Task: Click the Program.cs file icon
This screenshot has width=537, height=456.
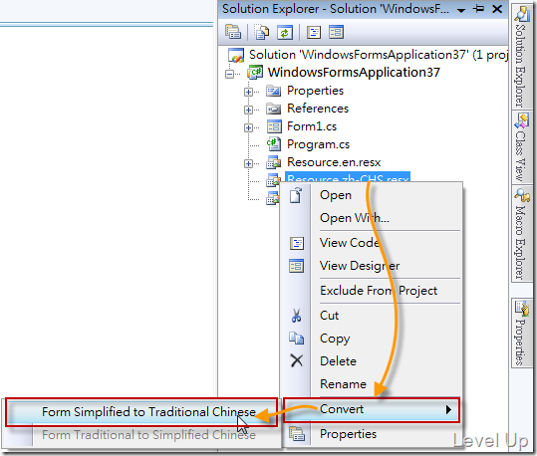Action: [x=274, y=144]
